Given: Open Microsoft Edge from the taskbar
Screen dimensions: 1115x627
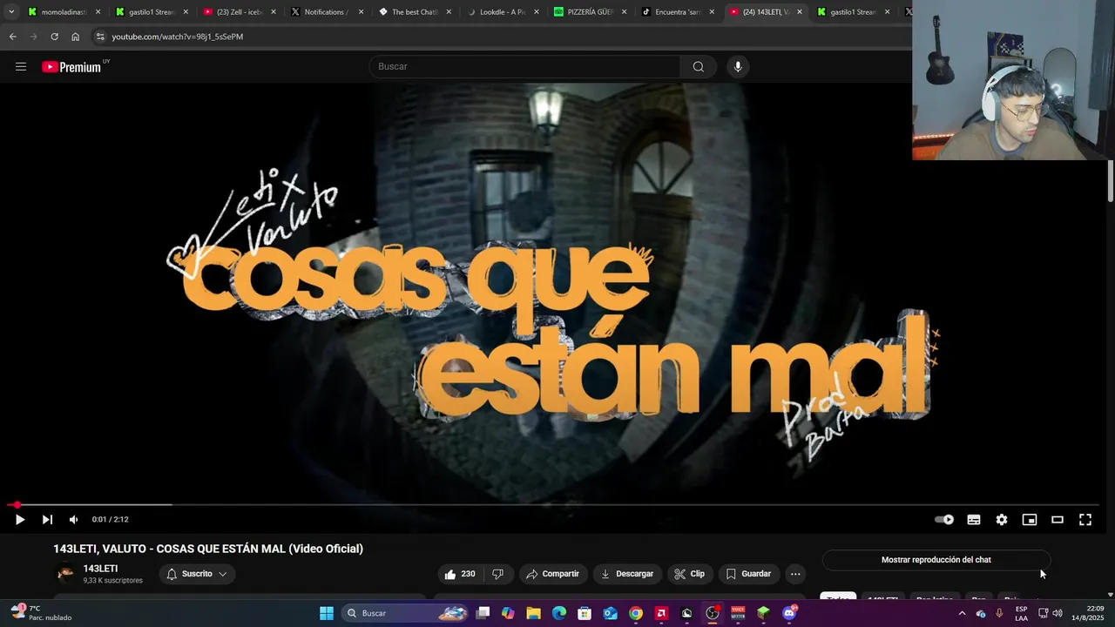Looking at the screenshot, I should click(559, 613).
